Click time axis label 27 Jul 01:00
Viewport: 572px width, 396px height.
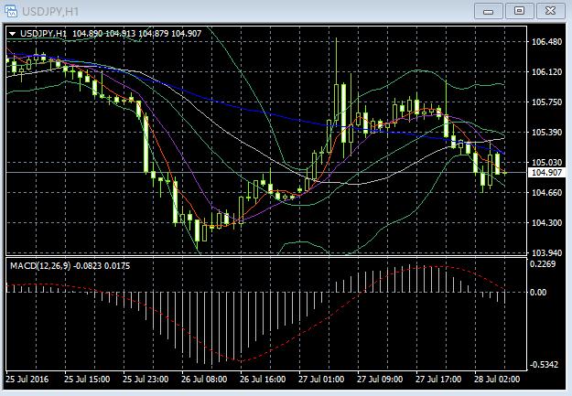tap(321, 380)
